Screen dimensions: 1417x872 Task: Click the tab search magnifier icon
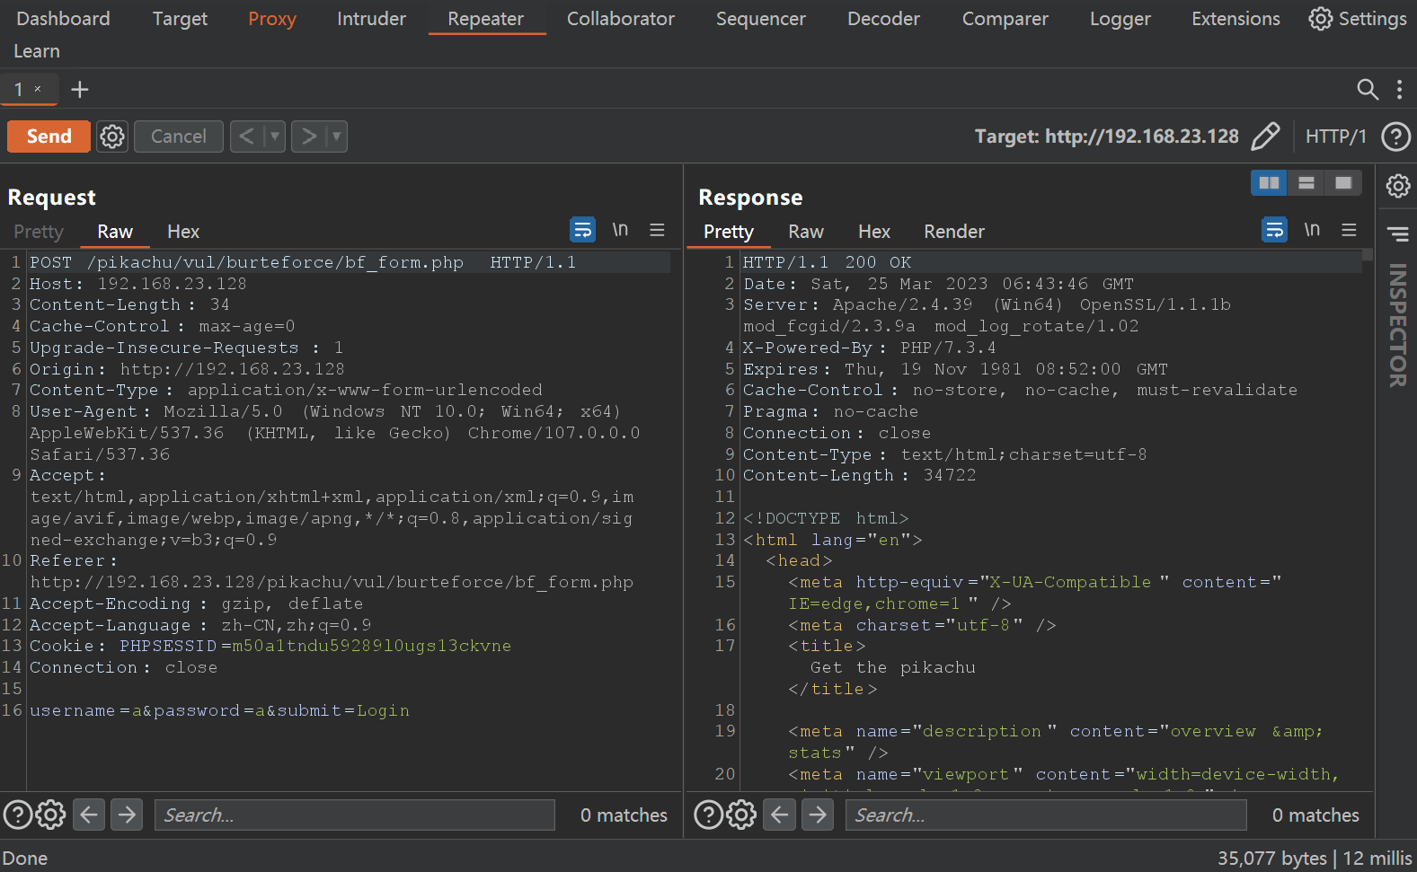coord(1367,89)
